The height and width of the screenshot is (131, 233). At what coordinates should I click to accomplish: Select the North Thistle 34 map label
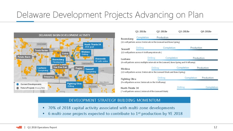click(93, 45)
